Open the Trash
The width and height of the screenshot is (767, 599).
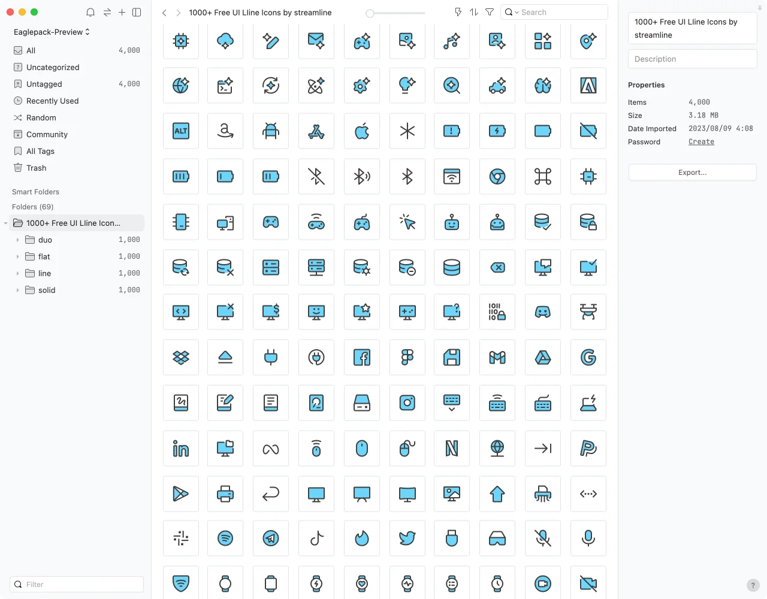77,168
